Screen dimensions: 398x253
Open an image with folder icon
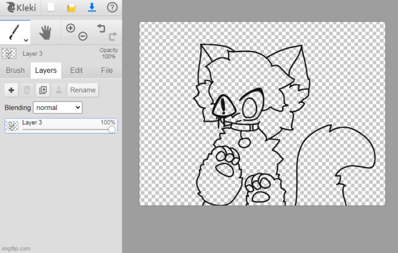[x=71, y=7]
